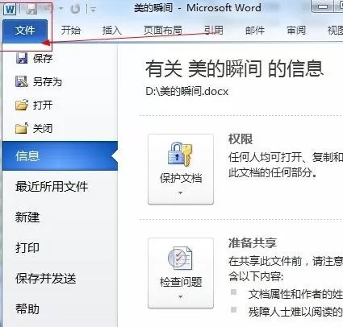Open the Customize Quick Access Toolbar dropdown
The width and height of the screenshot is (343, 327).
[93, 10]
